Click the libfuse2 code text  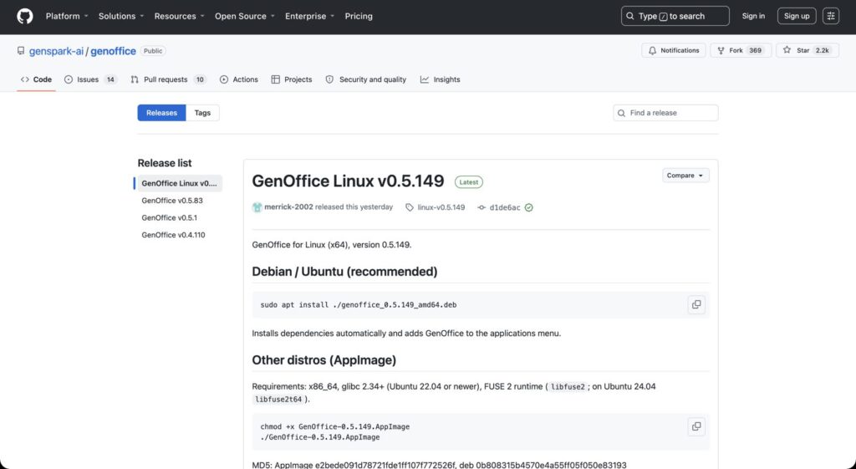coord(568,386)
